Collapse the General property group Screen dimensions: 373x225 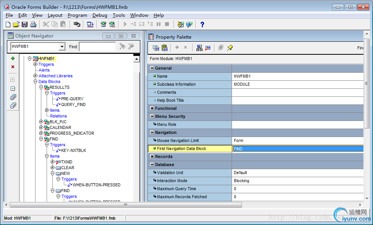(x=152, y=68)
